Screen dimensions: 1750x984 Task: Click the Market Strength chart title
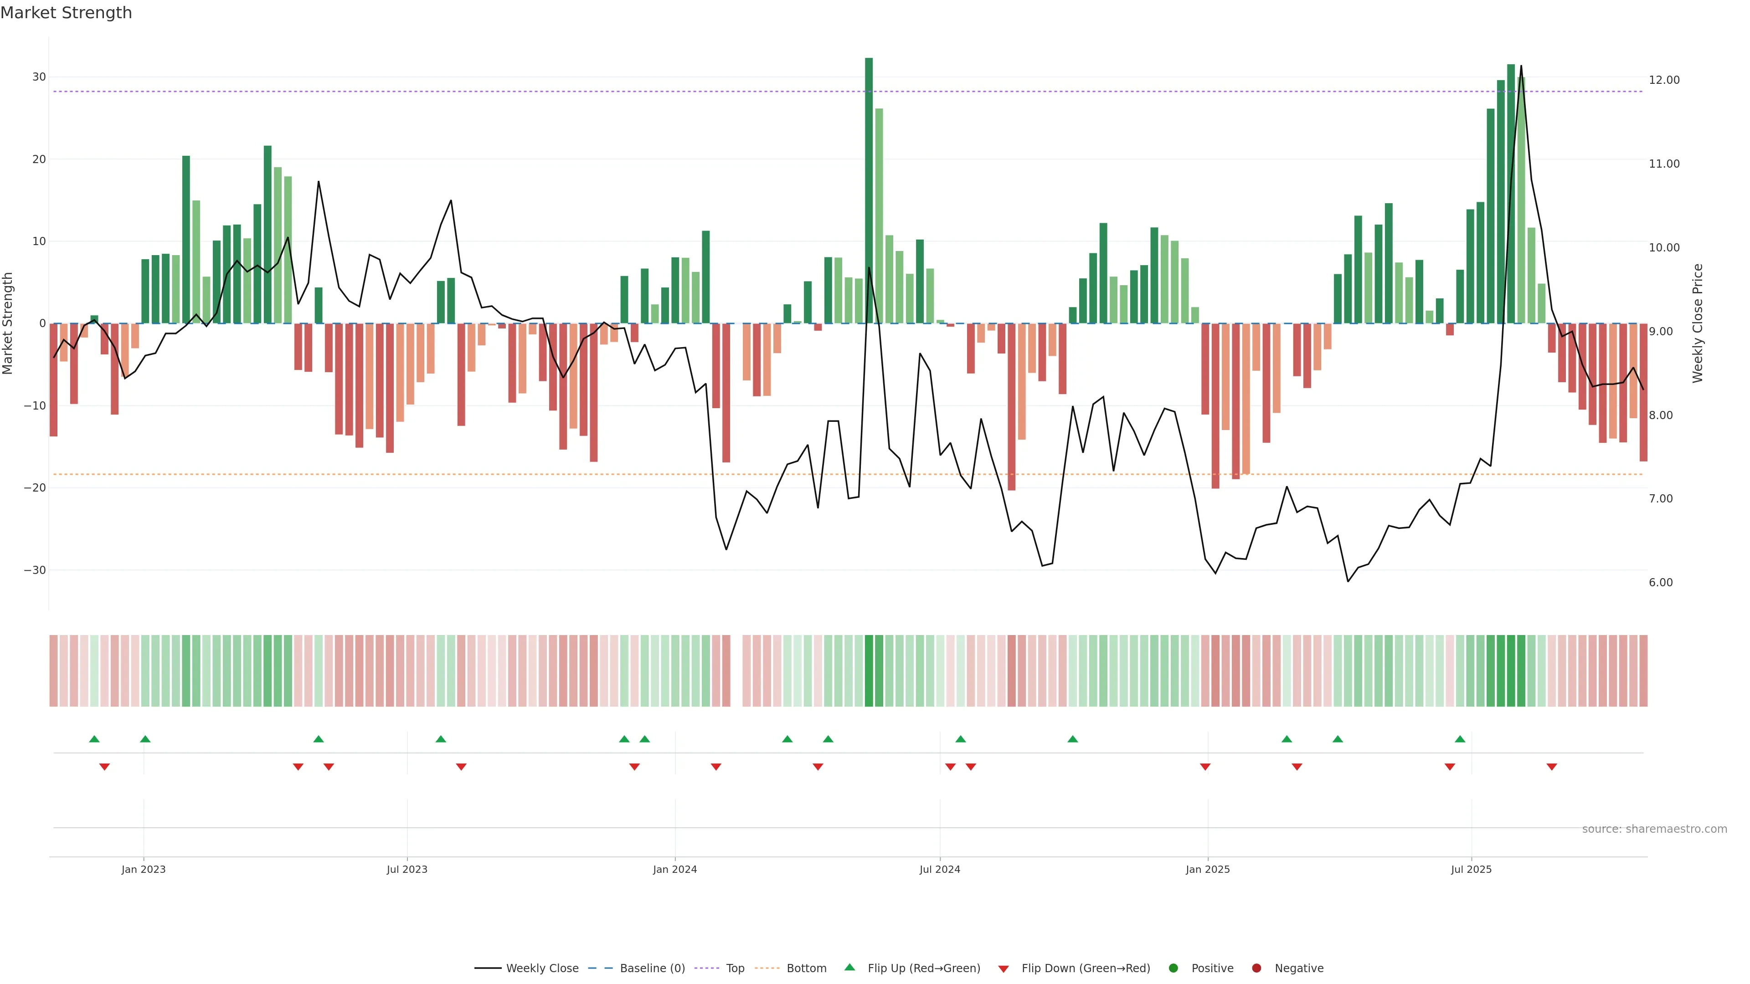66,13
